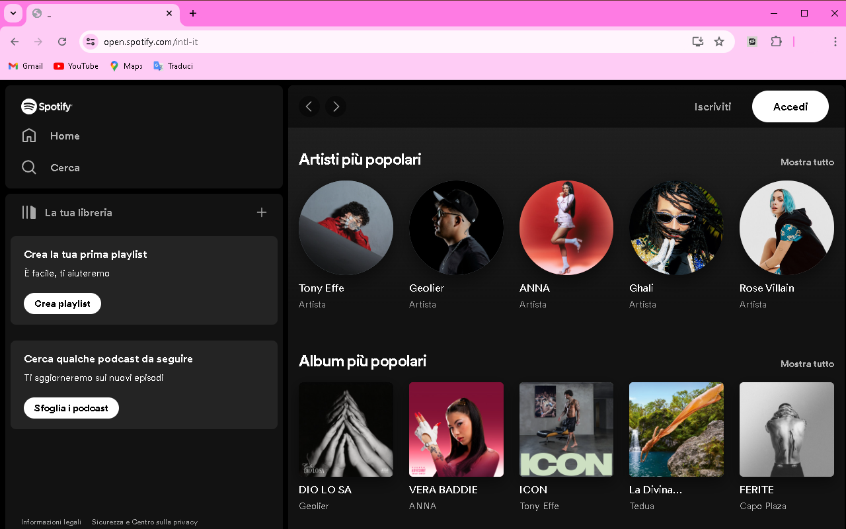Click the Tony Effe text under ICON

(539, 506)
